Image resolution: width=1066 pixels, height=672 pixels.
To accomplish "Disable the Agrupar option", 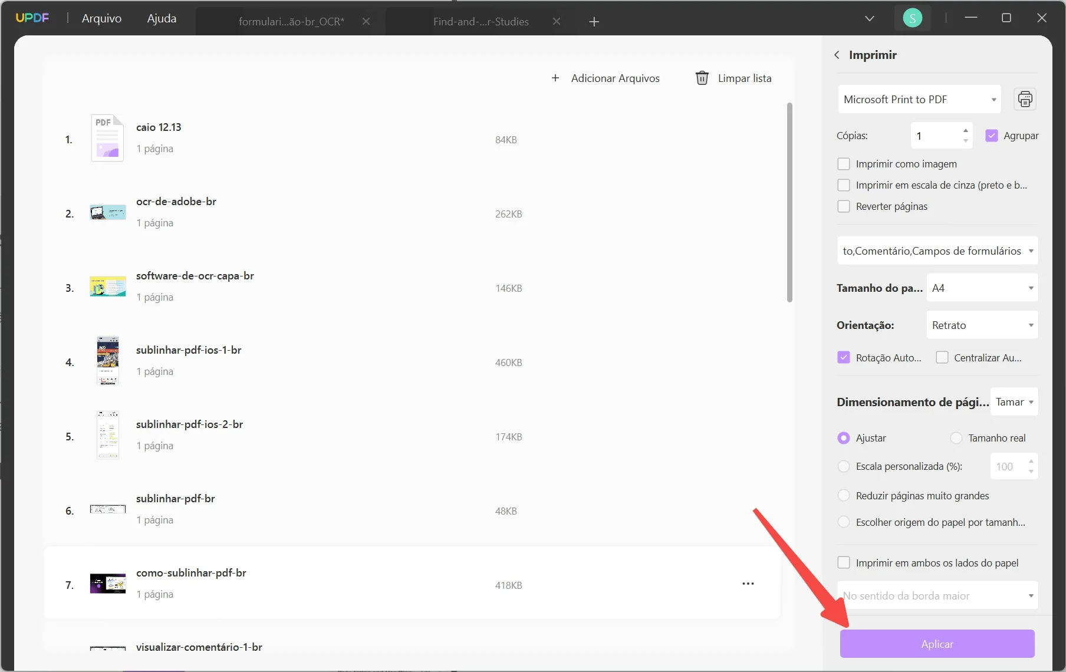I will (x=992, y=135).
